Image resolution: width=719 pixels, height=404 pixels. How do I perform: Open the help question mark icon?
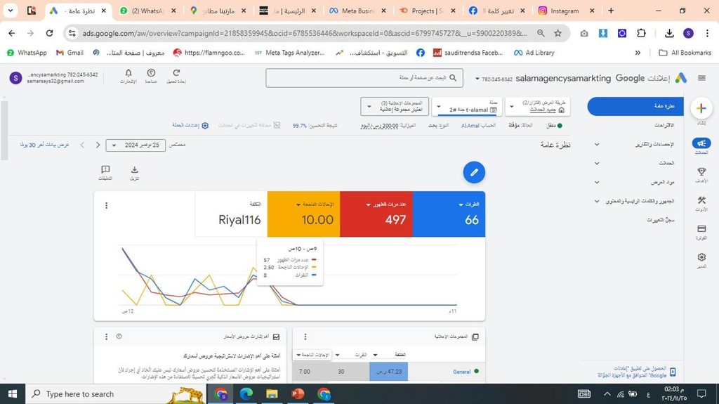(151, 73)
